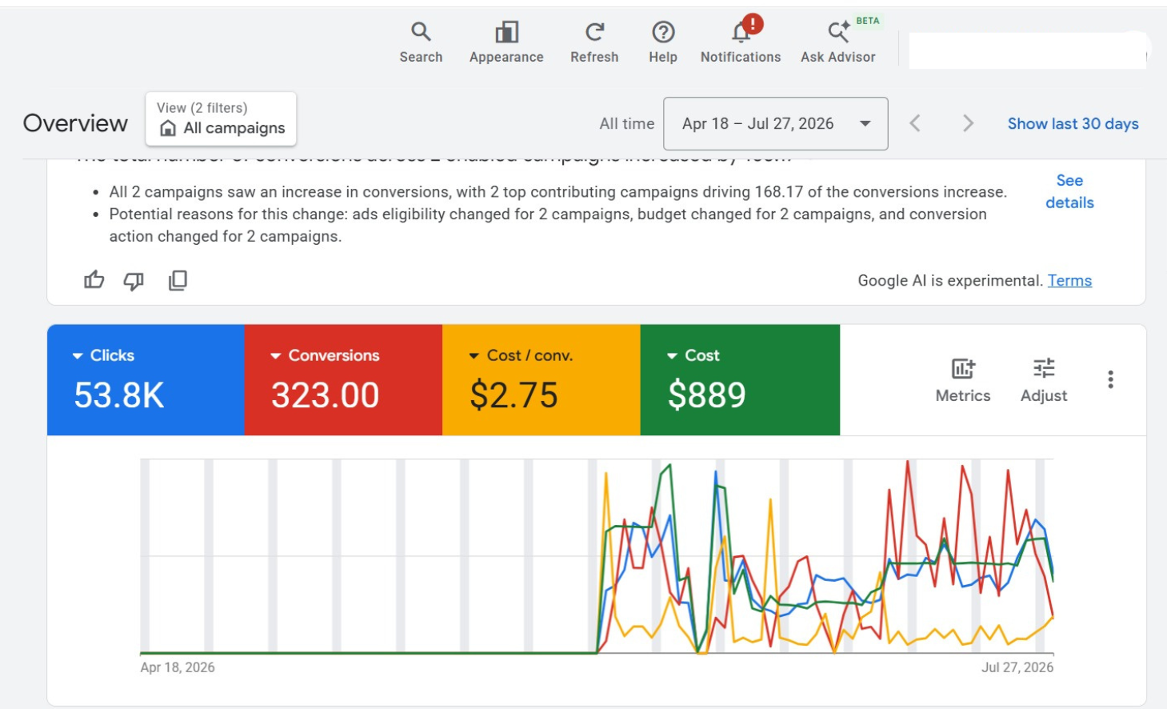
Task: Click Show last 30 days
Action: (x=1073, y=123)
